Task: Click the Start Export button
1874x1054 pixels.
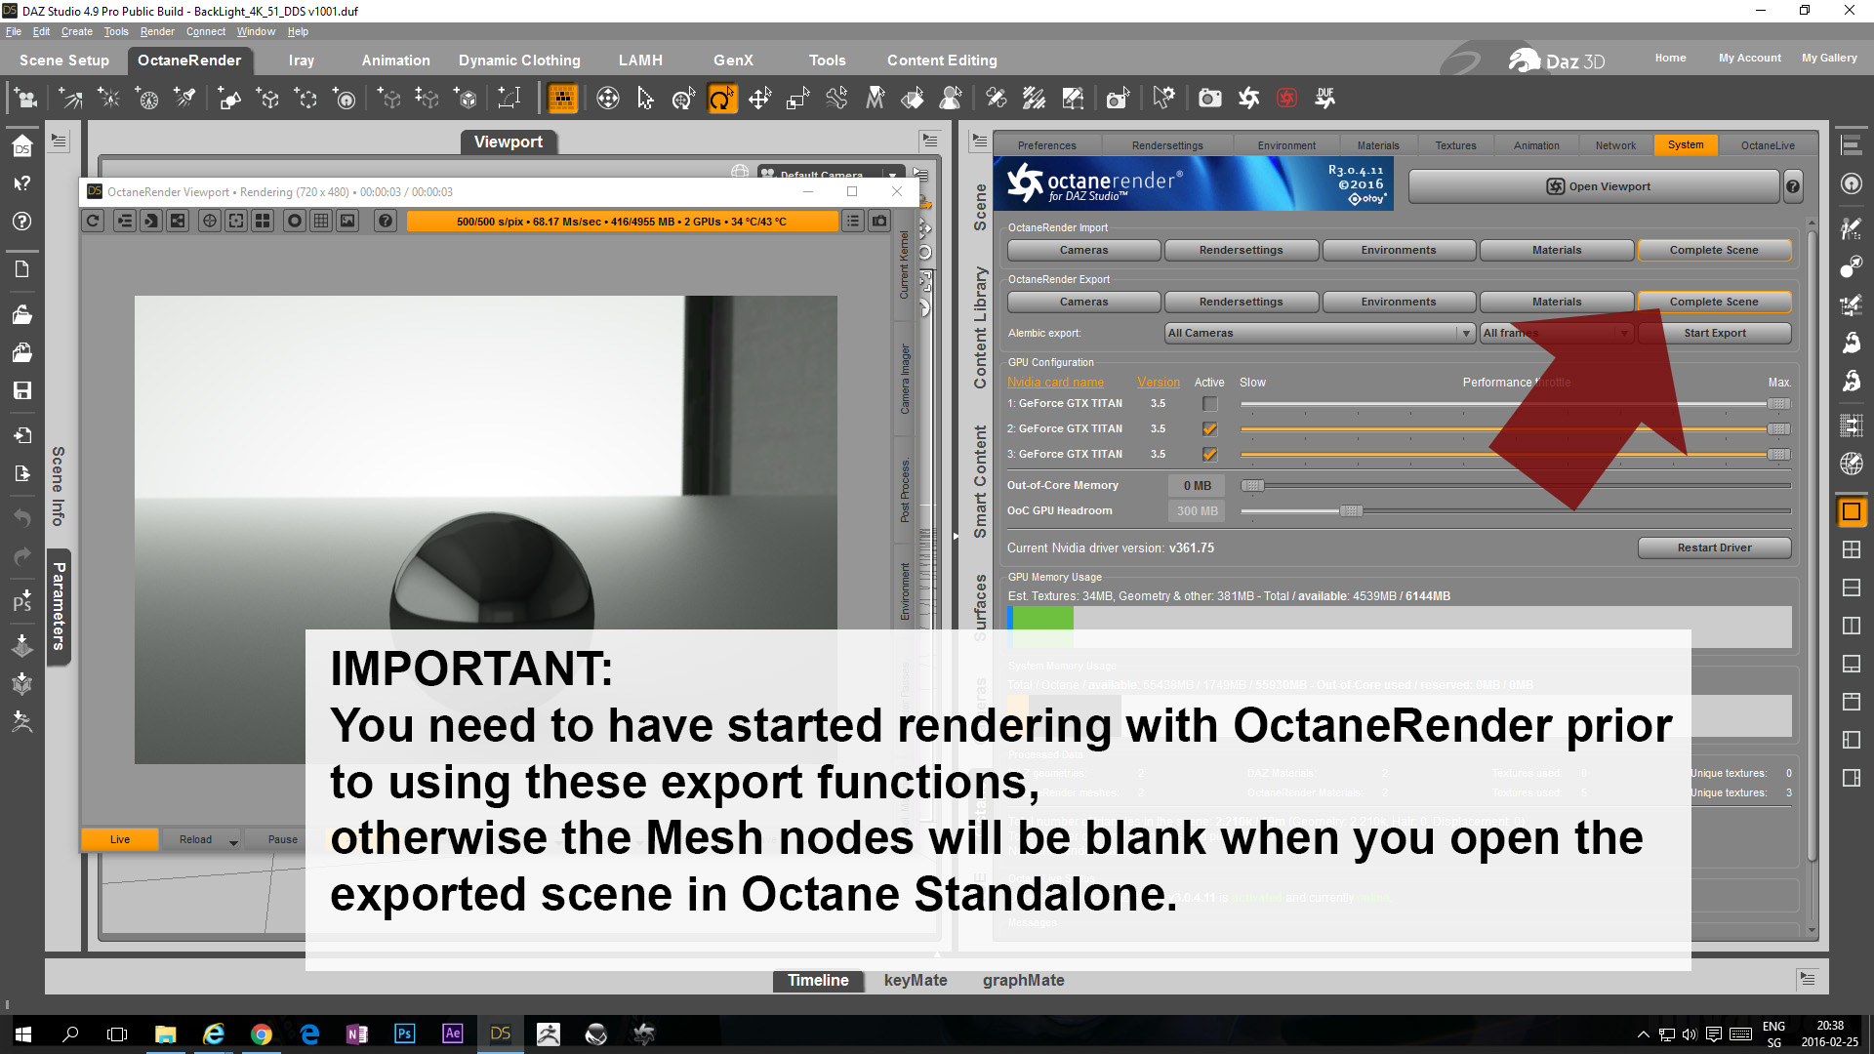Action: point(1714,334)
